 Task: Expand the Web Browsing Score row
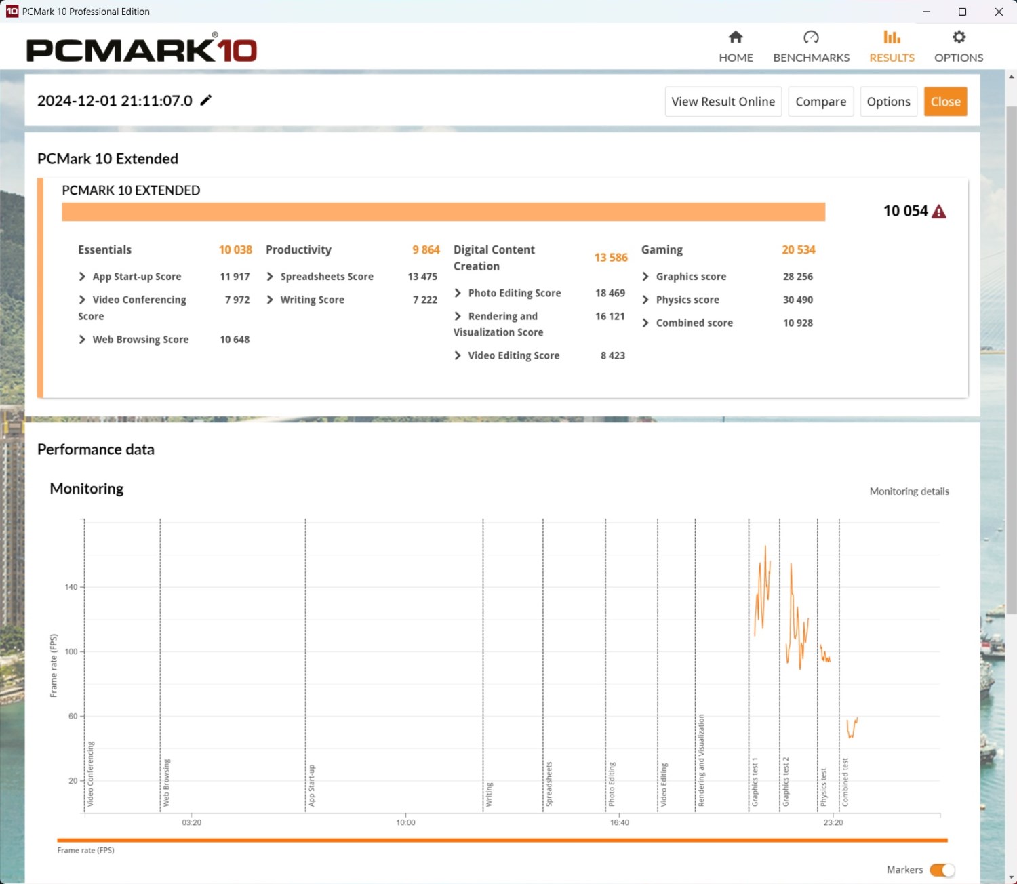(82, 340)
